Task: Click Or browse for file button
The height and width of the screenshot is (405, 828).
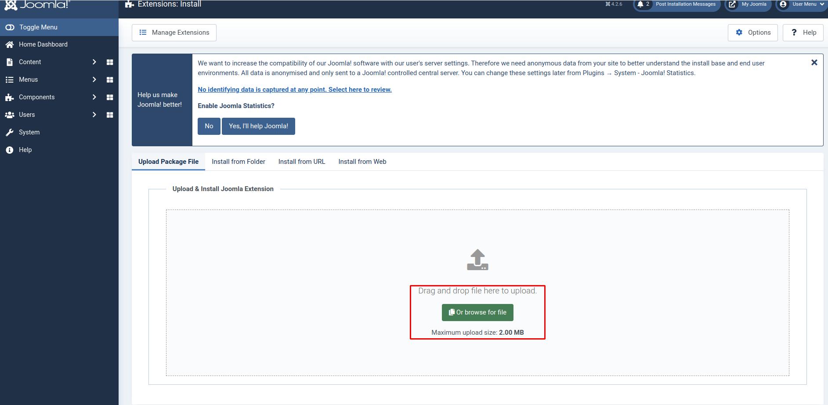Action: 477,312
